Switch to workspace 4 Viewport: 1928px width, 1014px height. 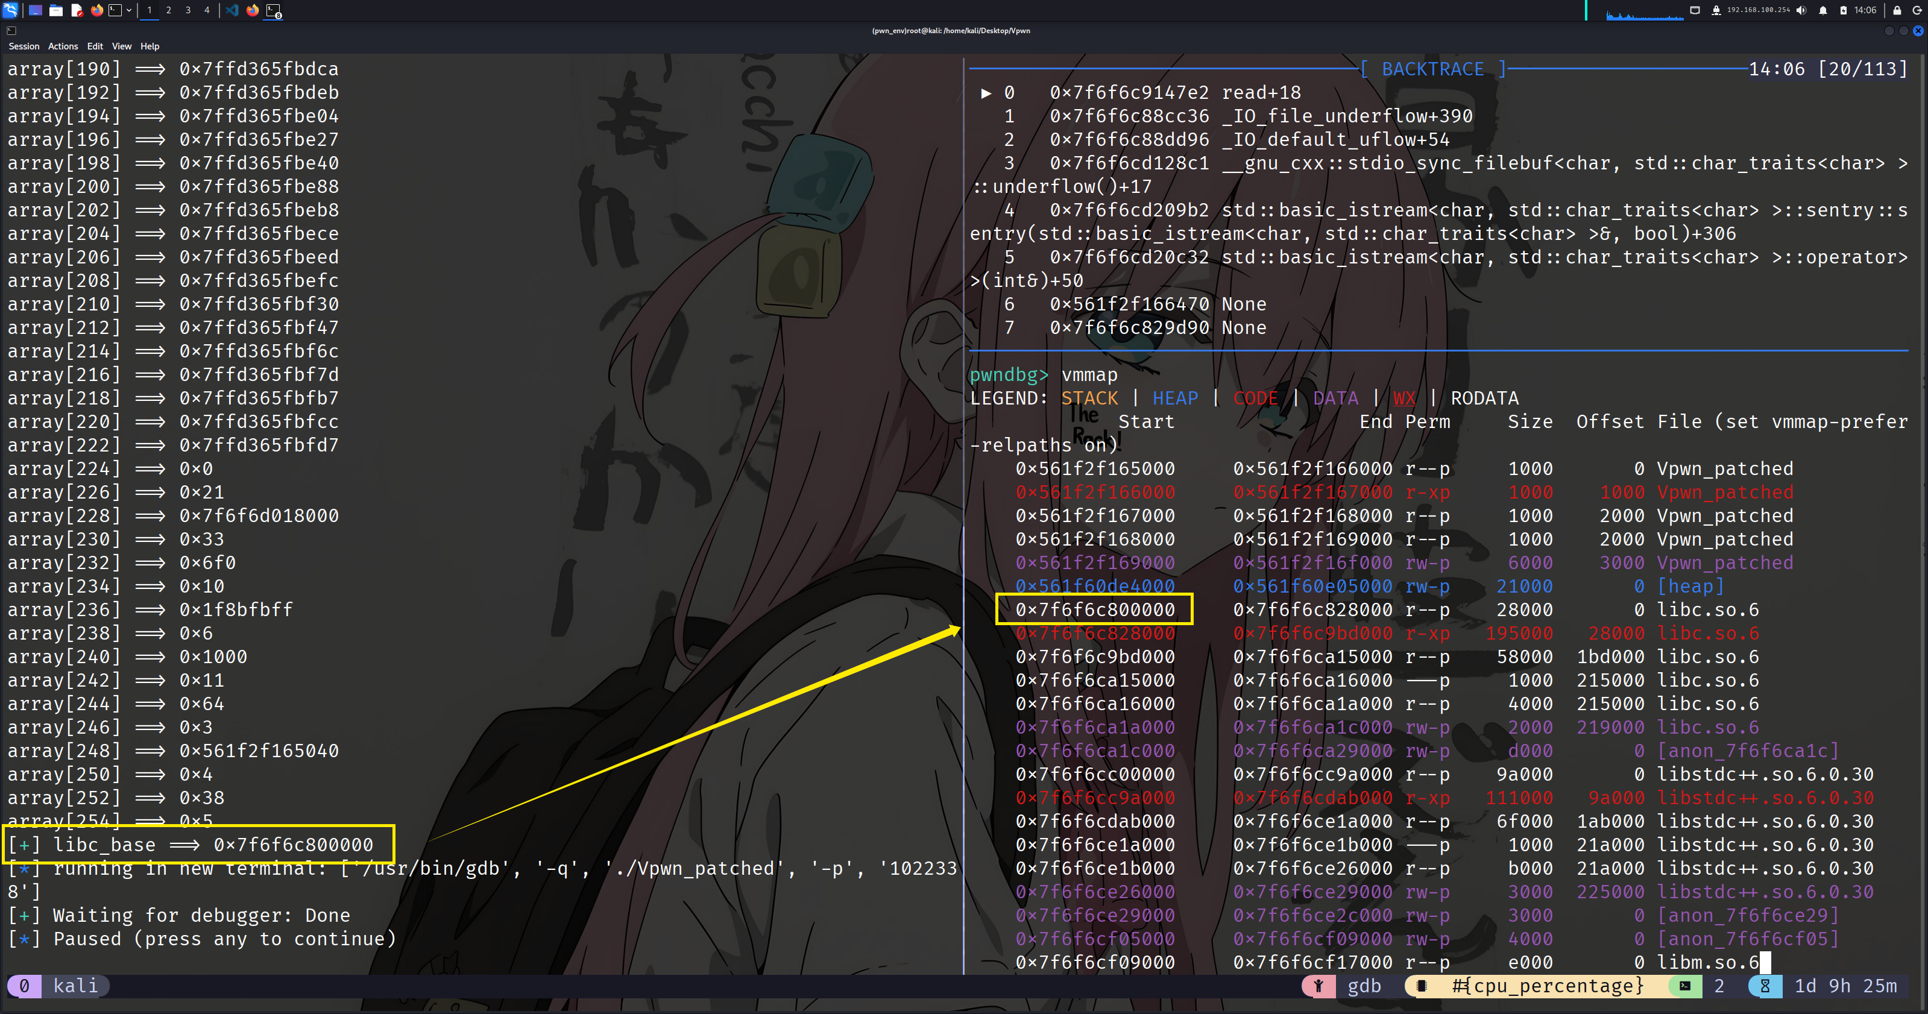[x=207, y=10]
